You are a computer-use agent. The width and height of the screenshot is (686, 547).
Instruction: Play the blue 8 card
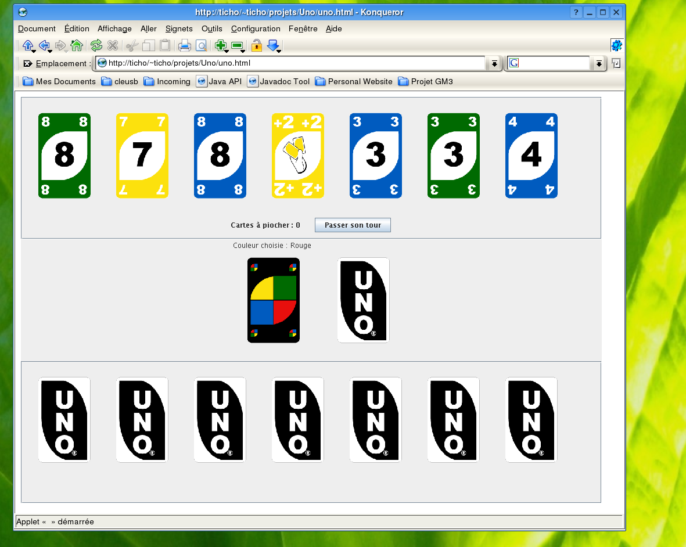click(x=220, y=156)
